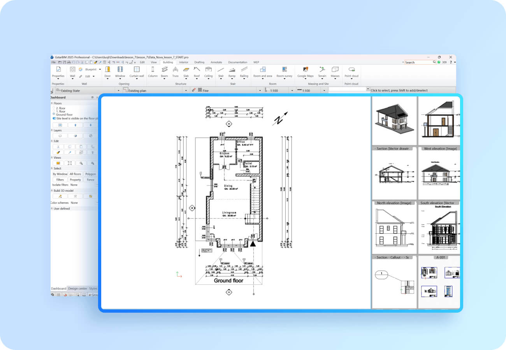Choose the 1. floor radio option

[54, 112]
